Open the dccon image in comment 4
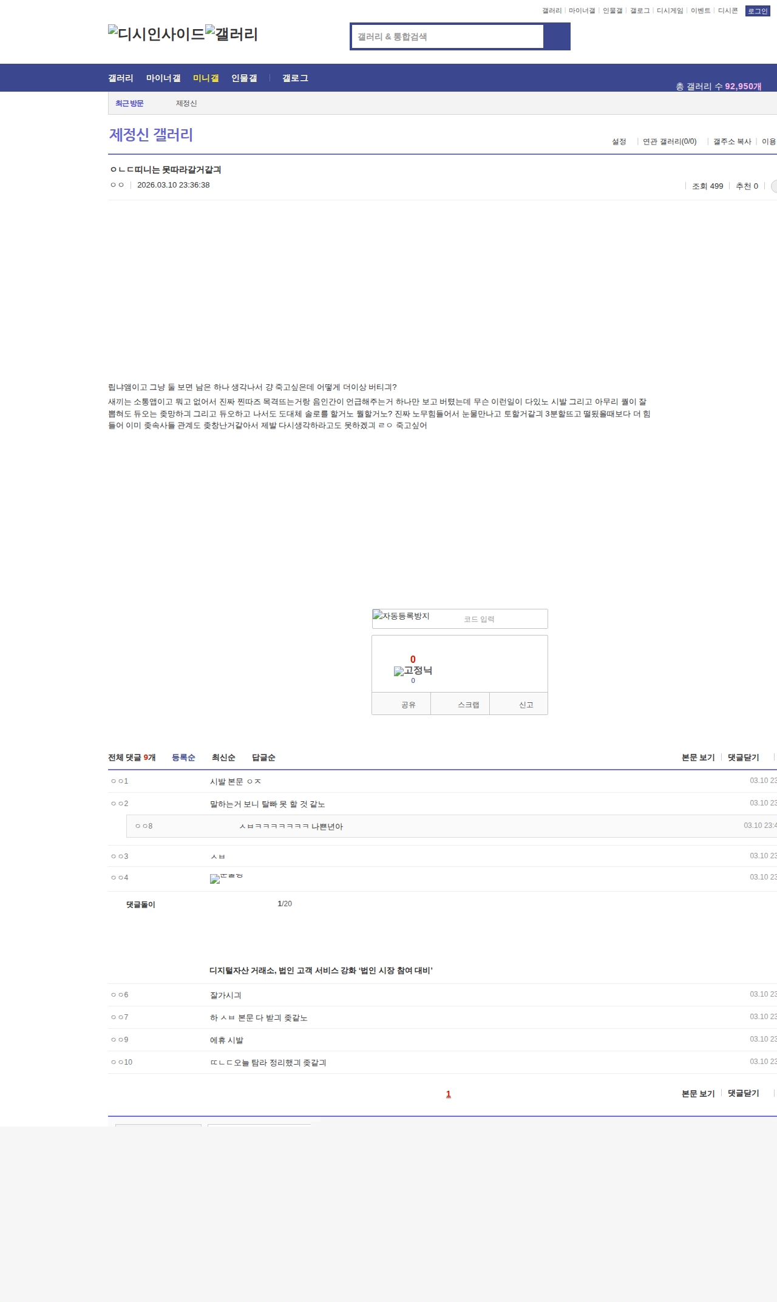The image size is (777, 1302). tap(226, 878)
